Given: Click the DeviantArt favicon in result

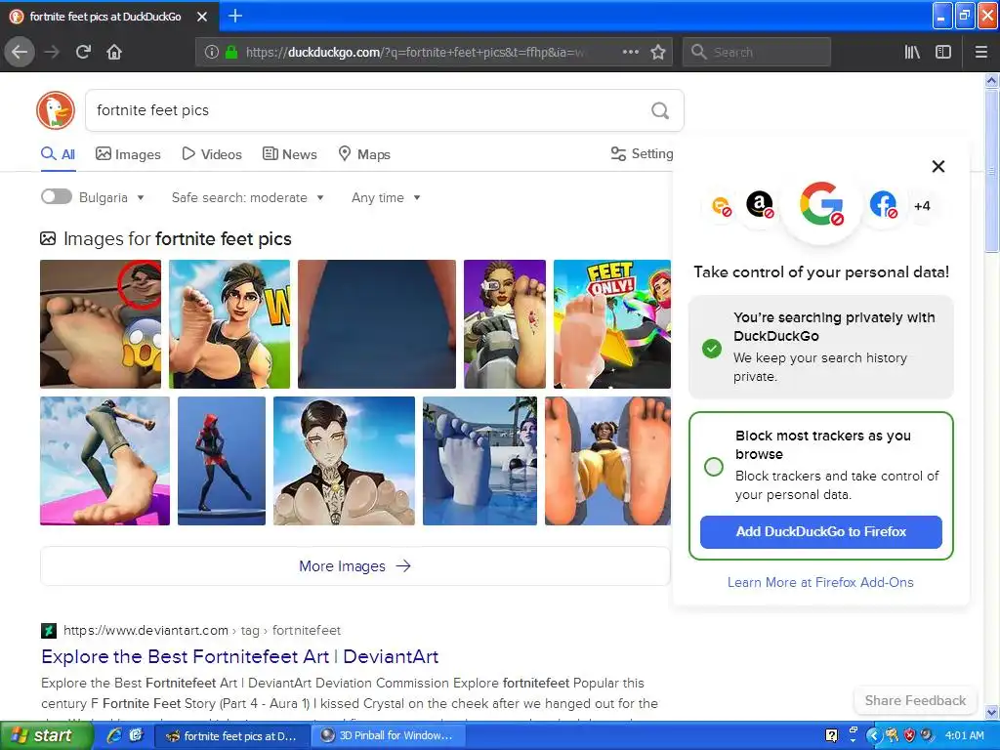Looking at the screenshot, I should click(49, 631).
